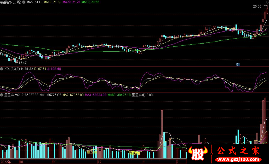Viewport: 269px width, 164px height.
Task: Click the 25.65 high price label
Action: tap(257, 6)
